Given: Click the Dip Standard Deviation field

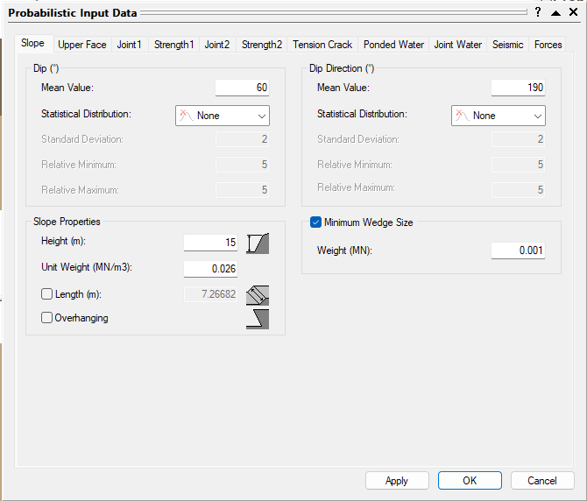Looking at the screenshot, I should (242, 139).
